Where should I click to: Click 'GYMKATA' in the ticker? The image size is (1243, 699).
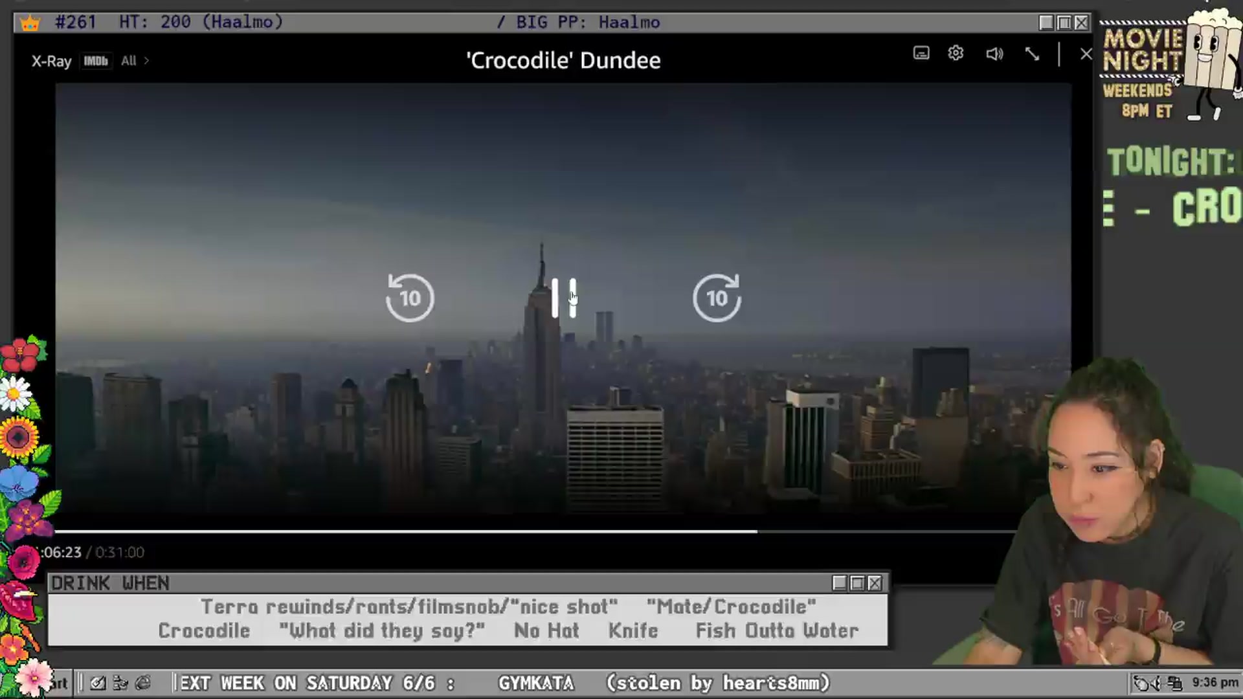tap(536, 683)
